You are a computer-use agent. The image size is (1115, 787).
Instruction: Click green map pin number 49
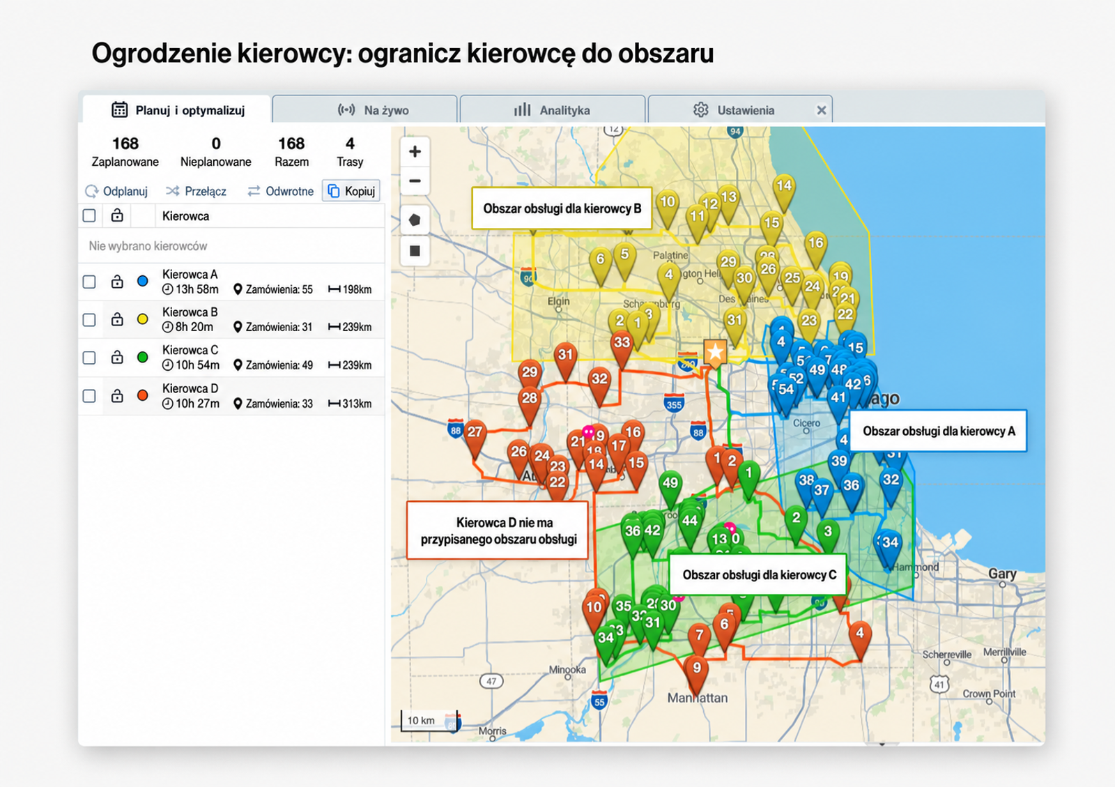(670, 489)
